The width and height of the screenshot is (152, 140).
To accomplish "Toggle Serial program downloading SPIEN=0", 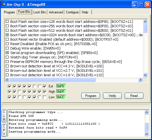I will click(7, 53).
